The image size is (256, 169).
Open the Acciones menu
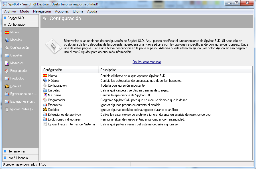pyautogui.click(x=62, y=11)
